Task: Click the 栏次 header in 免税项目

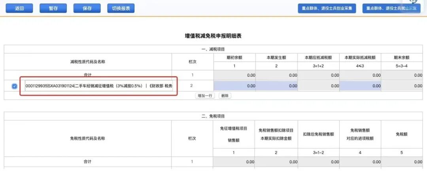Action: 193,138
